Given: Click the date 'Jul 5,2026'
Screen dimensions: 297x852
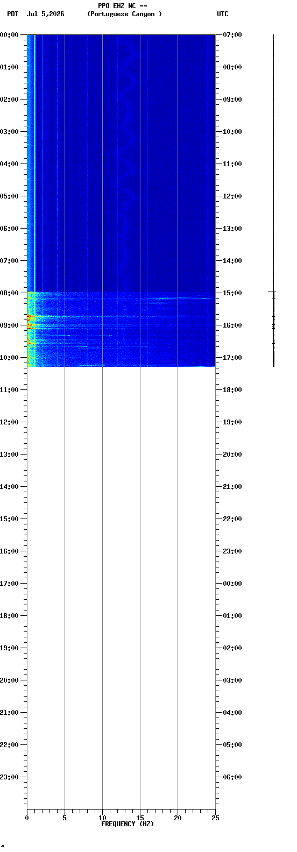Looking at the screenshot, I should tap(45, 14).
